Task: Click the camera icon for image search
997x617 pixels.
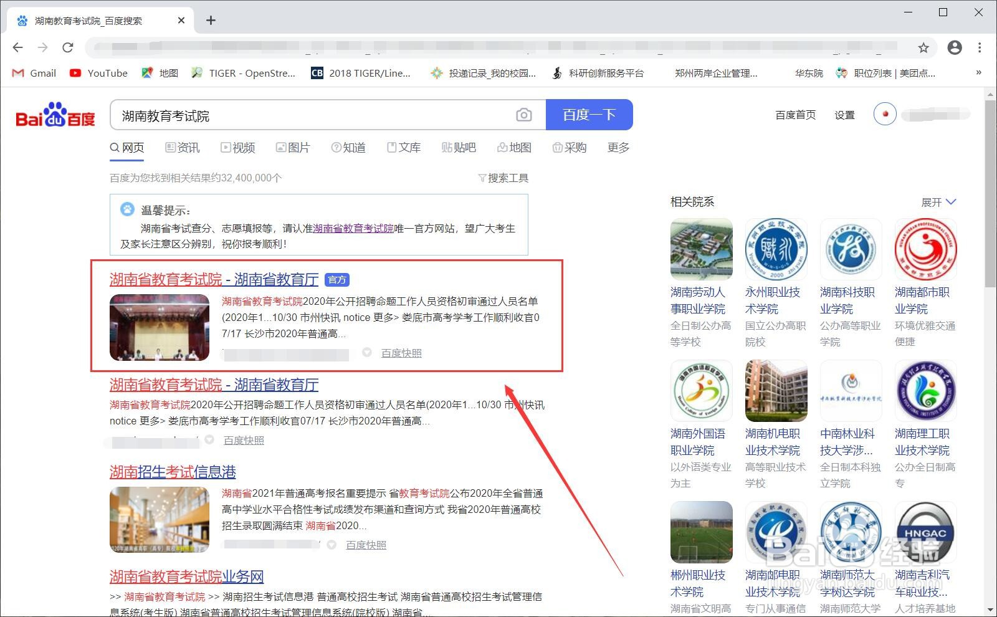Action: click(524, 115)
